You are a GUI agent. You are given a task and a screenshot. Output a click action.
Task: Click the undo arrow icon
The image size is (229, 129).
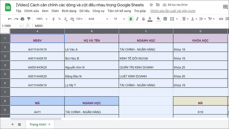(x=10, y=19)
